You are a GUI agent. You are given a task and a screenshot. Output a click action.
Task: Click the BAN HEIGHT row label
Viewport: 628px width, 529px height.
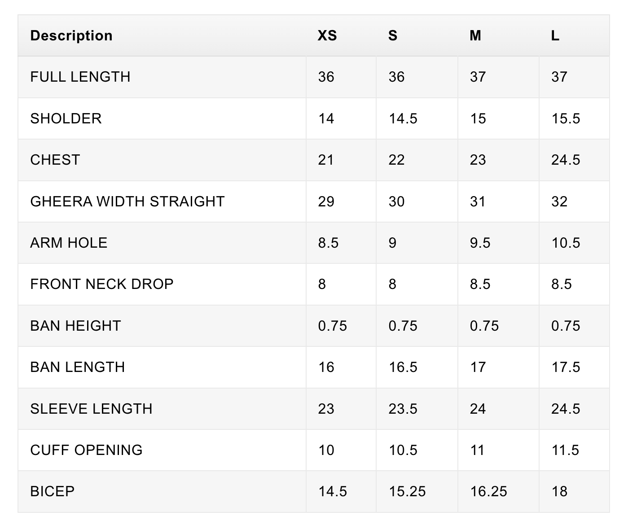click(75, 326)
